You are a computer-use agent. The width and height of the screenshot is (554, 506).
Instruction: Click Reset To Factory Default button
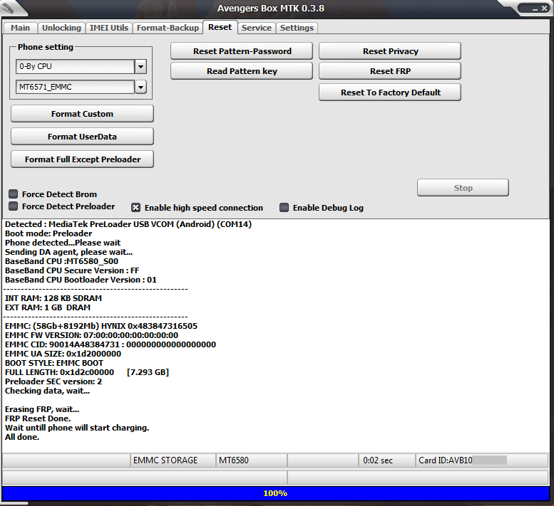coord(390,93)
